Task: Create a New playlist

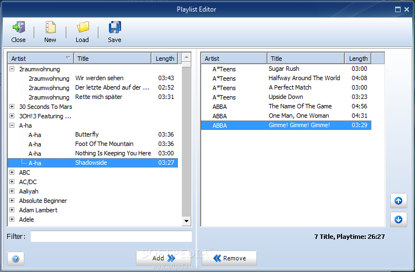Action: [50, 32]
